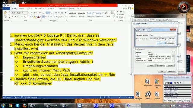Screen dimensions: 193x108
Task: Click the blue Stop button in CamStudio
Action: tap(171, 83)
